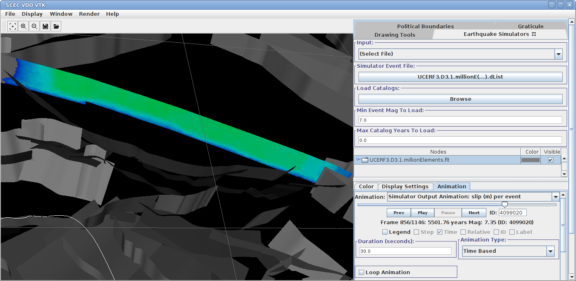Click the Min Event Mag input field
This screenshot has width=576, height=281.
pyautogui.click(x=460, y=120)
